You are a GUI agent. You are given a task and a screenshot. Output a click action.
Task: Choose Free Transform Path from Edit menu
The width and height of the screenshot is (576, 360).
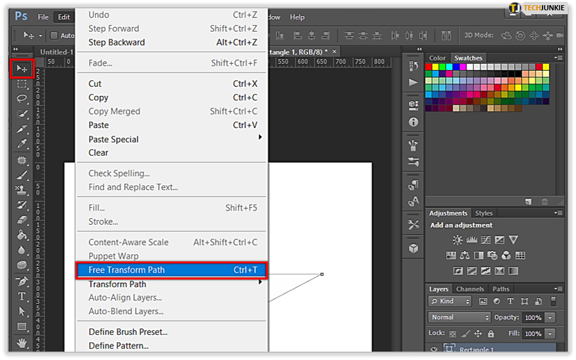pos(172,270)
